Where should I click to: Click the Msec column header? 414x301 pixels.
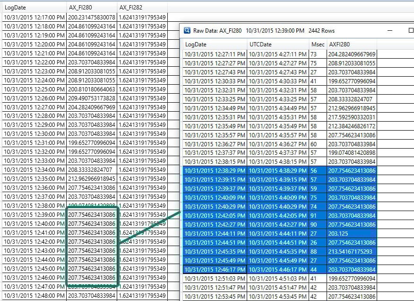pos(318,44)
